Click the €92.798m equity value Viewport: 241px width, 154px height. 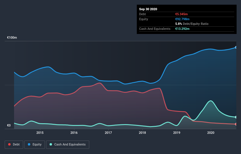tap(182, 19)
